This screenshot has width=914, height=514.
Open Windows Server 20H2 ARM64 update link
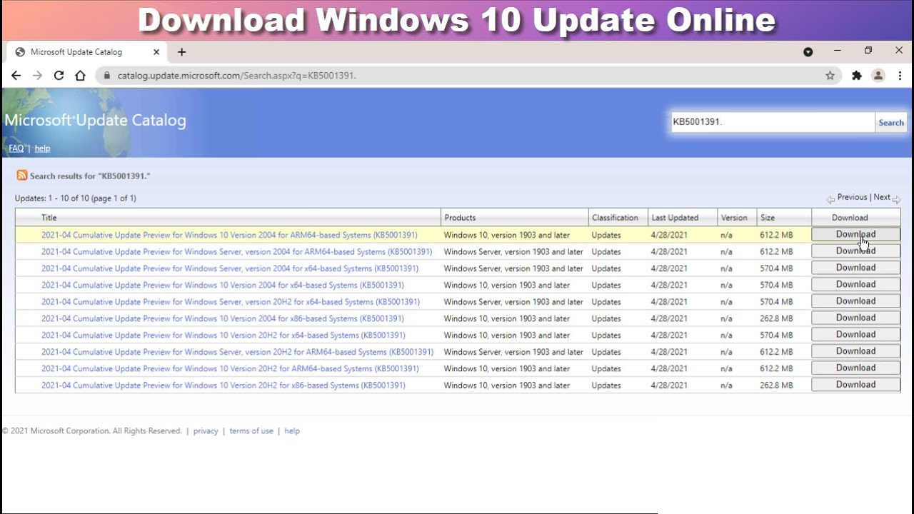coord(237,352)
